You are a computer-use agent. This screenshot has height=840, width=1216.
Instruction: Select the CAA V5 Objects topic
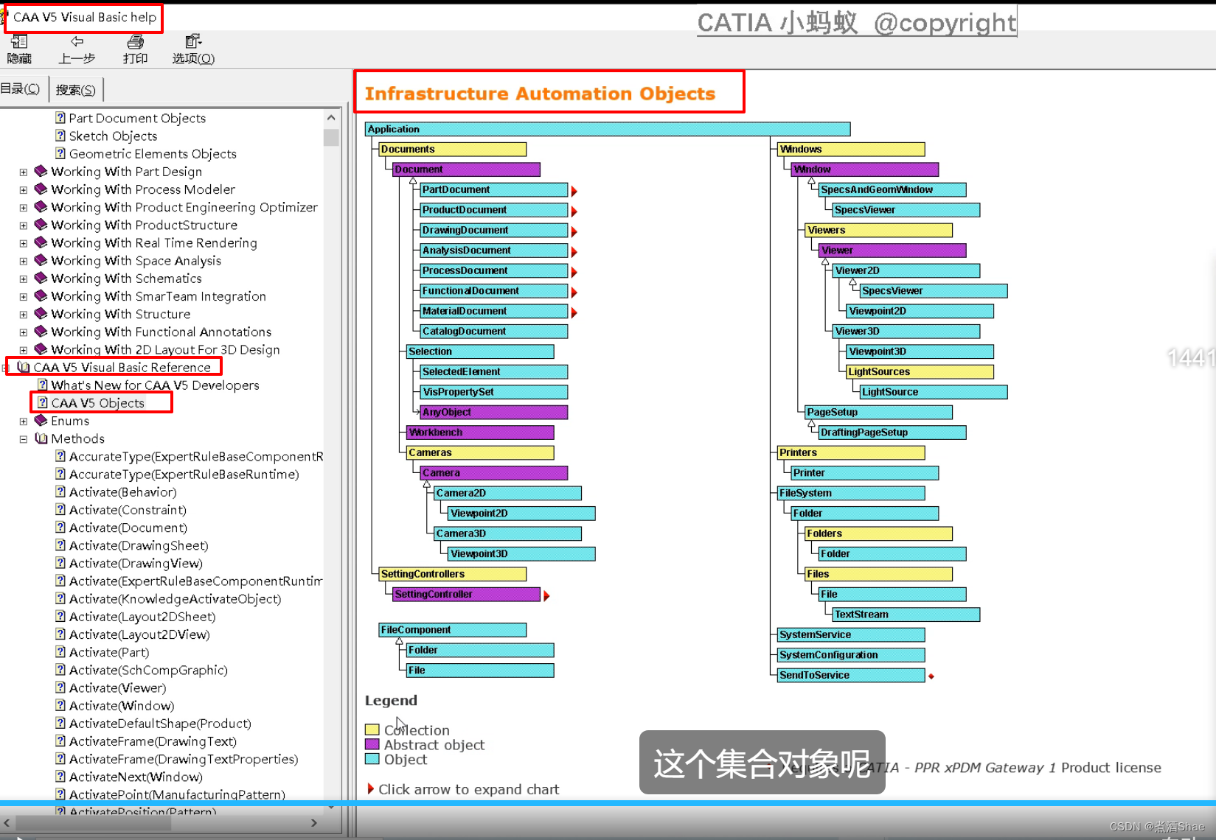point(97,403)
